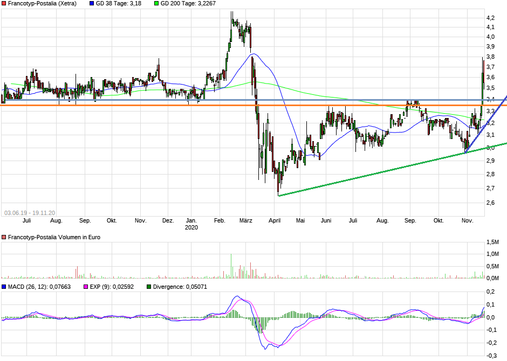The image size is (507, 361).
Task: Click the MACD axis value 0,2
Action: click(x=490, y=292)
